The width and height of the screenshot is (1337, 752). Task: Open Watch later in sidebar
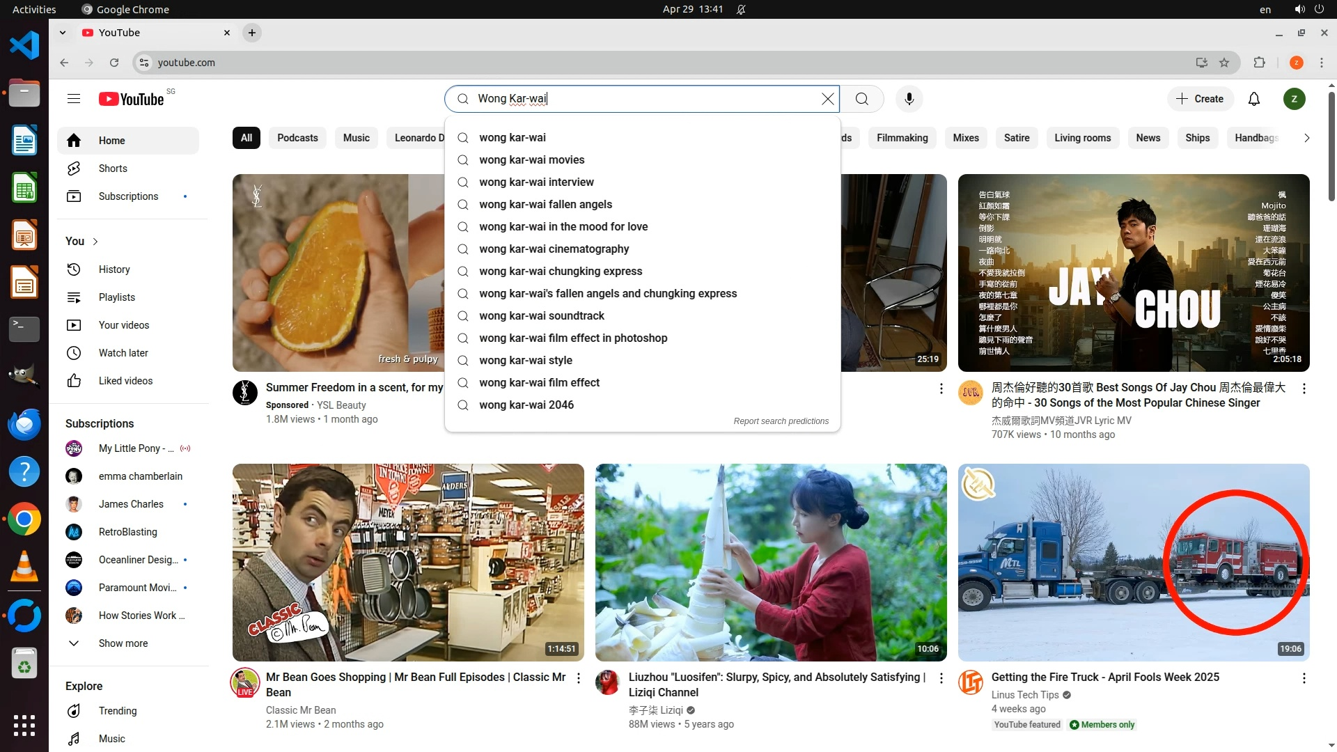(x=123, y=353)
